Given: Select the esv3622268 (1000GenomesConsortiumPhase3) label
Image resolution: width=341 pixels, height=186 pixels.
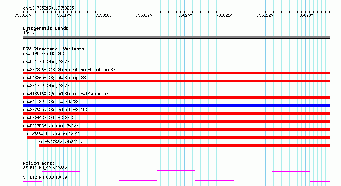Looking at the screenshot, I should click(69, 70).
